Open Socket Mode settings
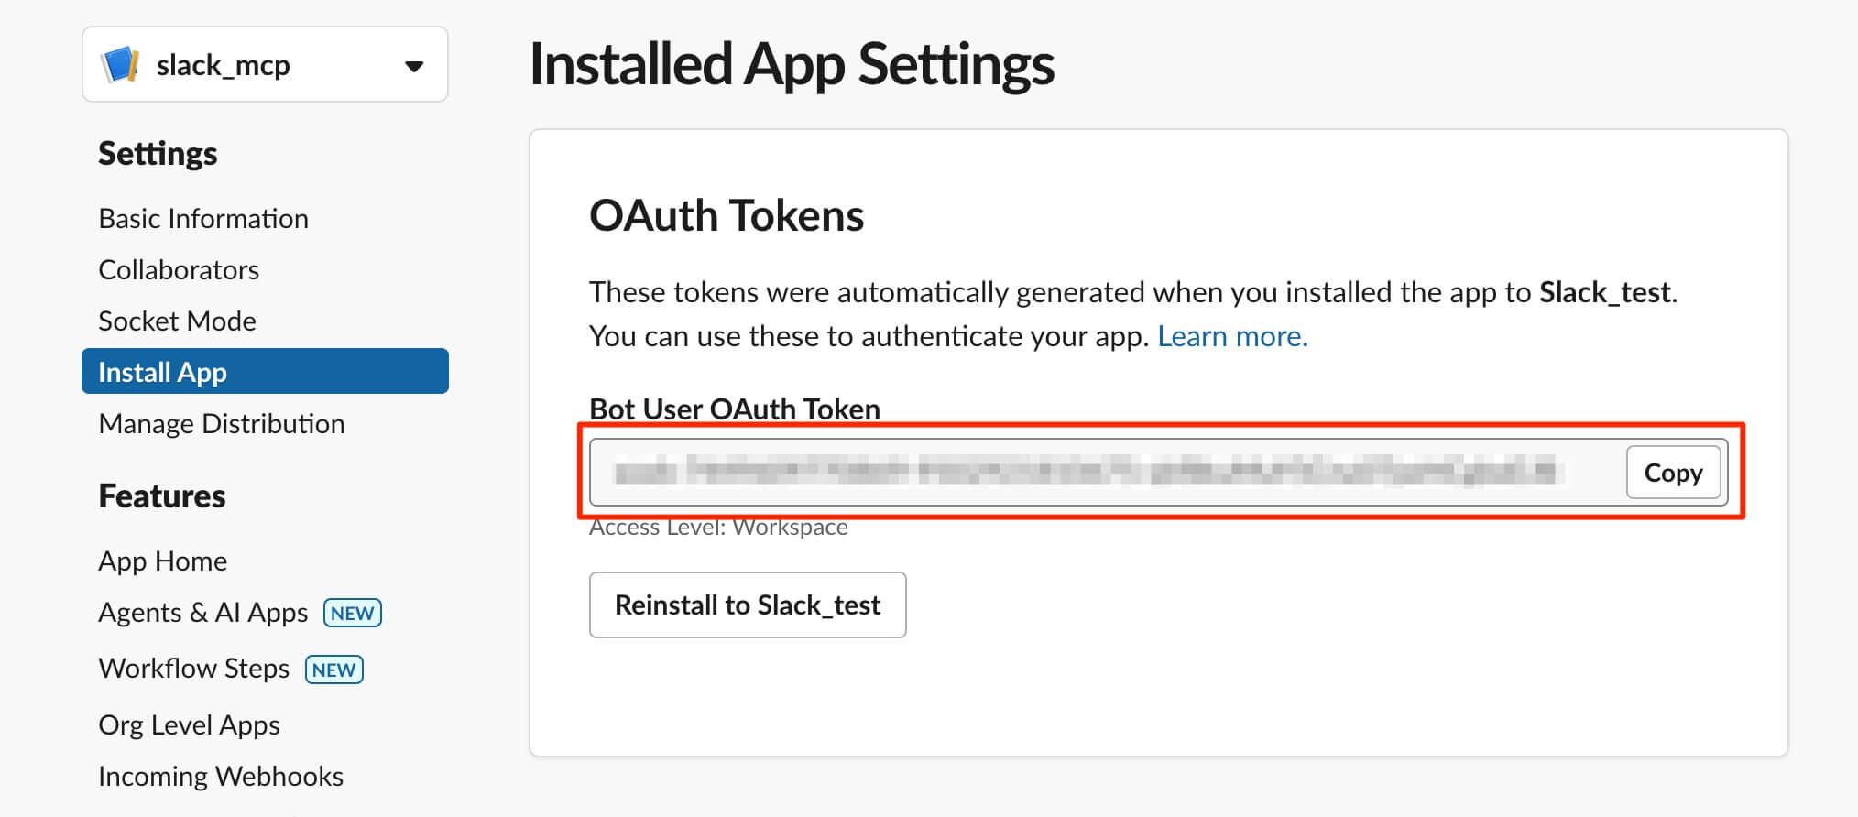 pos(177,321)
